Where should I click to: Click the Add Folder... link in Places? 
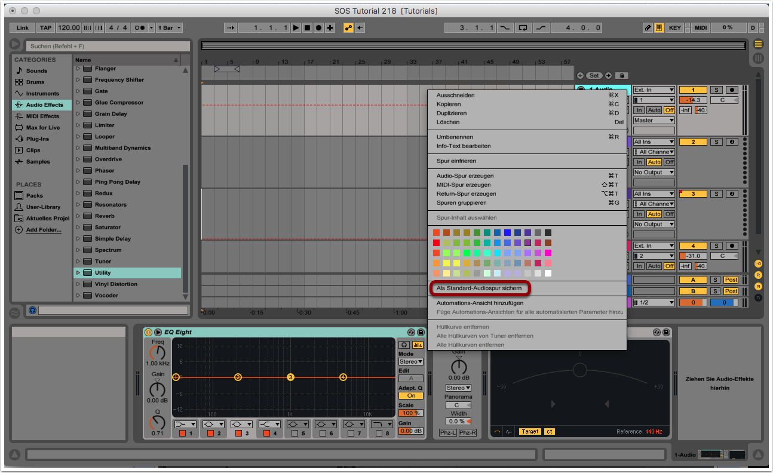coord(43,230)
